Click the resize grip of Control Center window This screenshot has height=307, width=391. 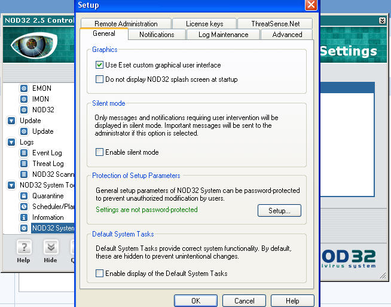coord(383,275)
